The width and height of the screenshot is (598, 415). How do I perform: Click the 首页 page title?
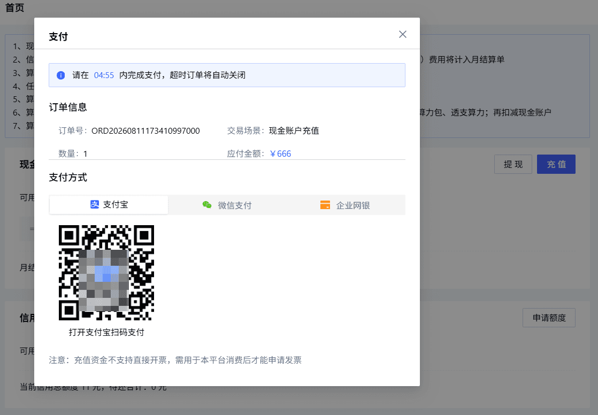click(x=14, y=7)
